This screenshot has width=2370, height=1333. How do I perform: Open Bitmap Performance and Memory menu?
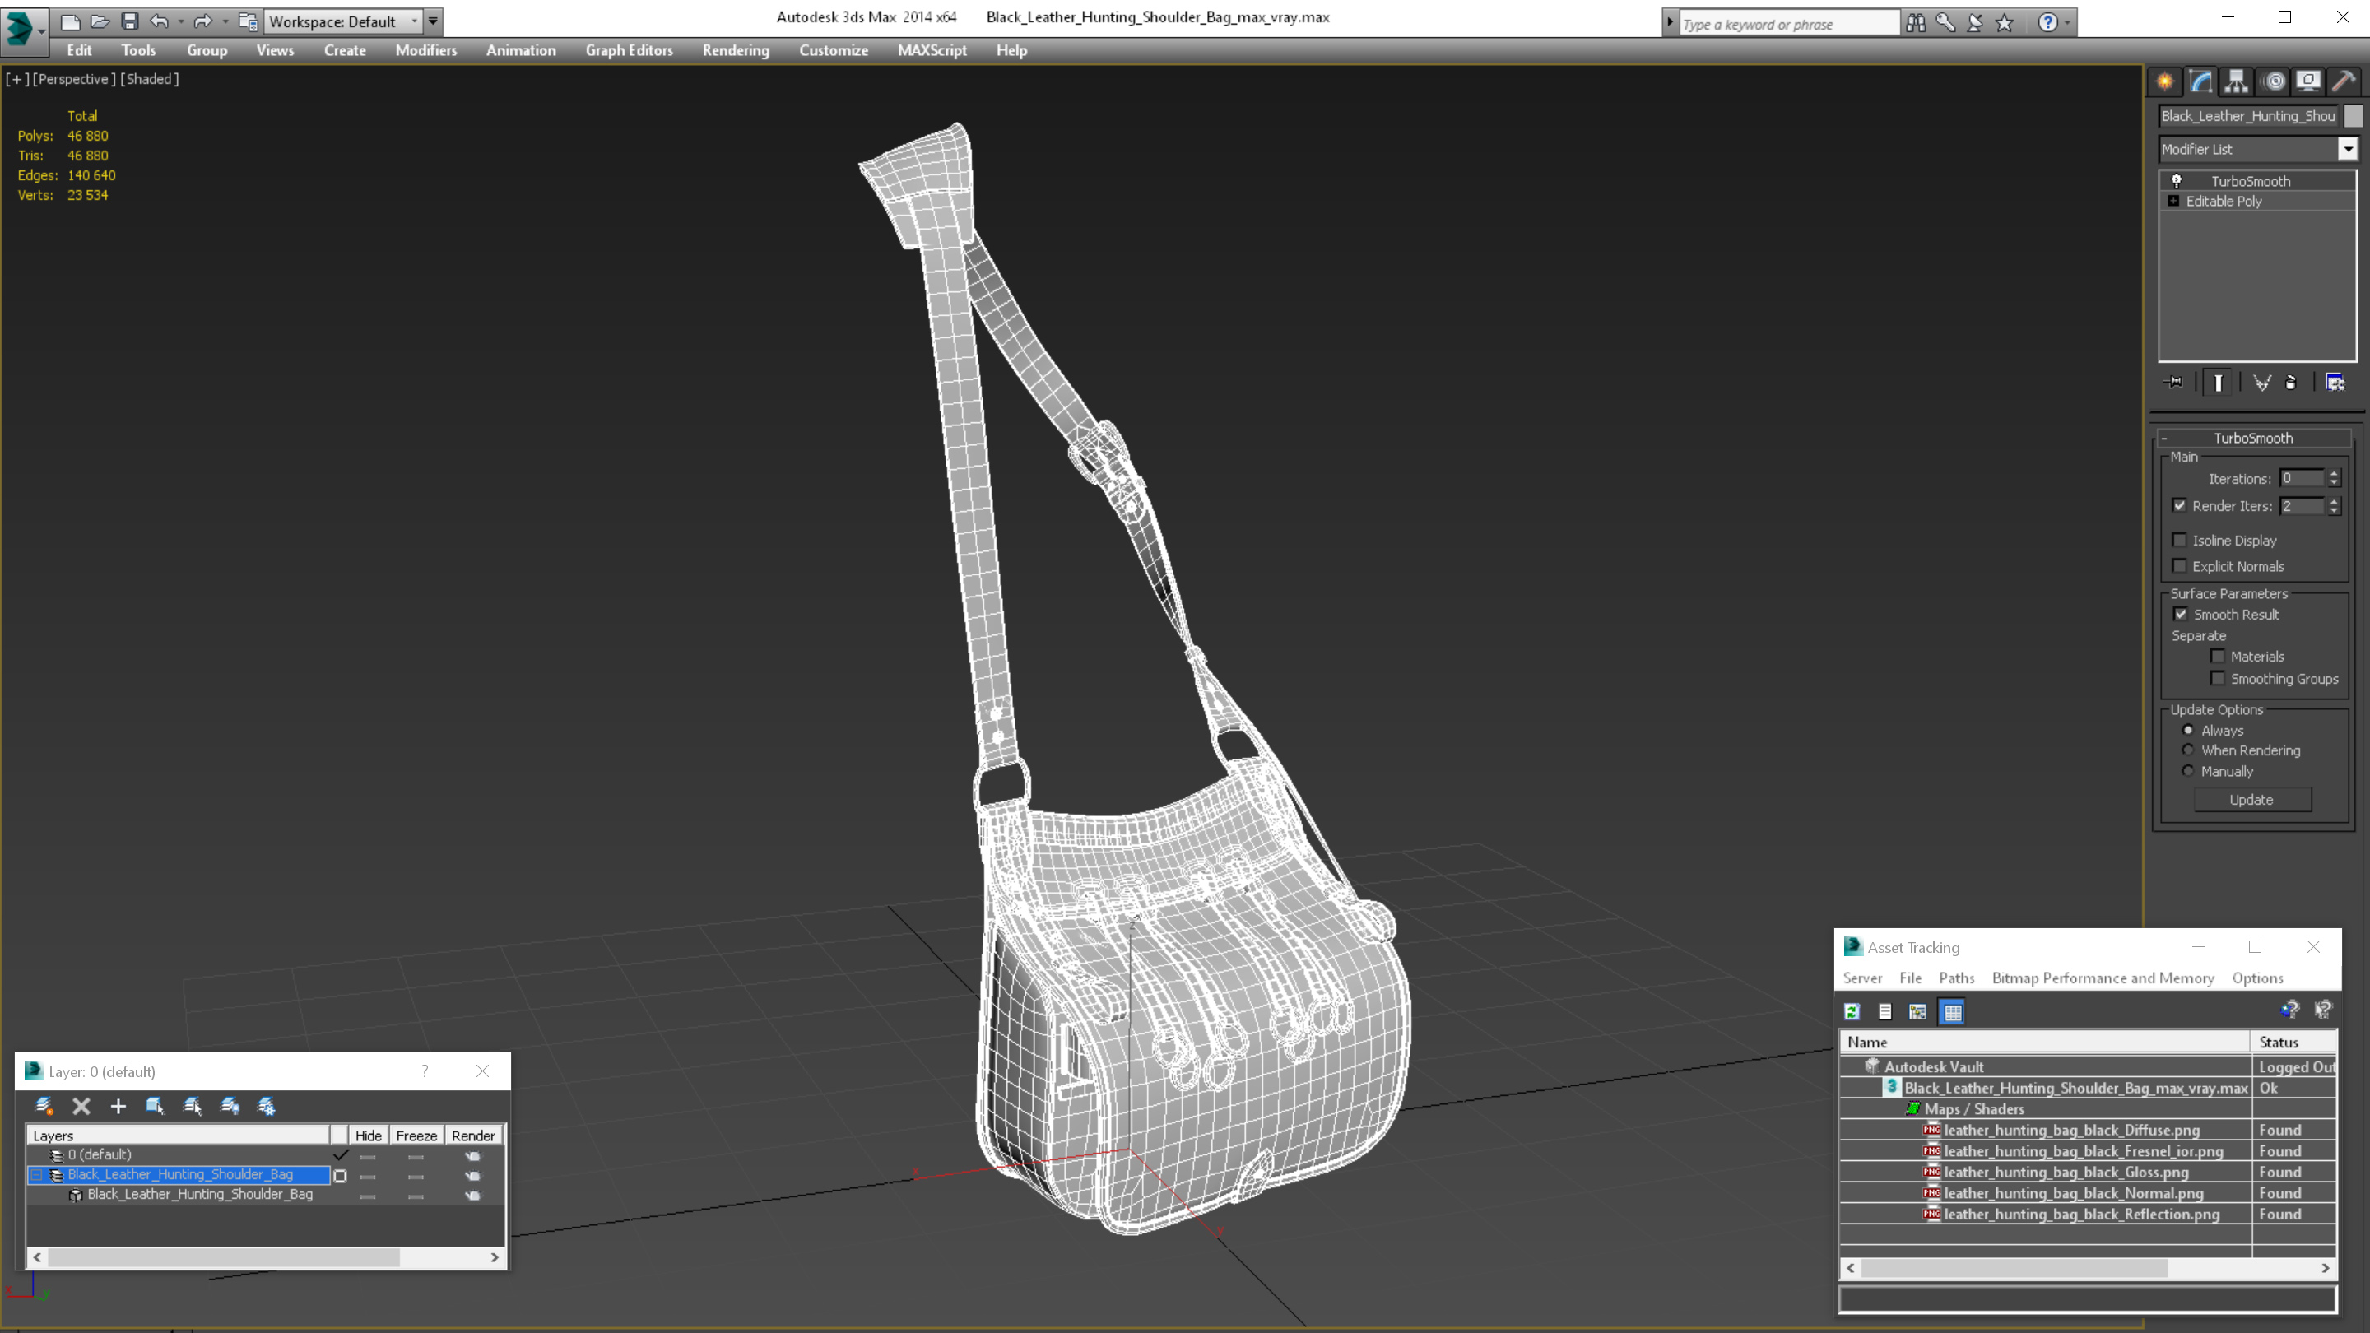[2103, 978]
